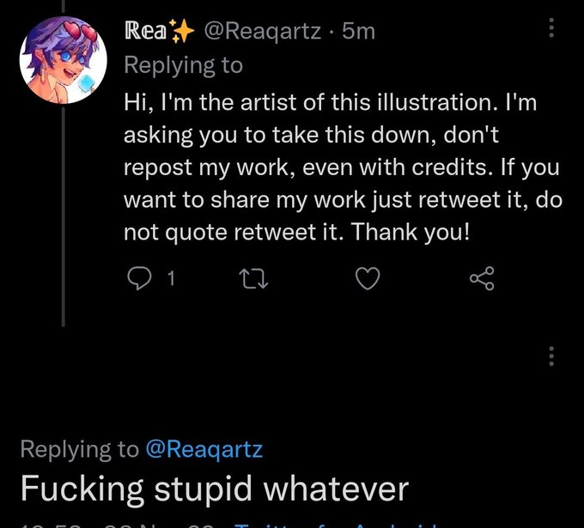Click the sparkle emoji next to Rea
This screenshot has height=528, width=584.
[x=181, y=31]
